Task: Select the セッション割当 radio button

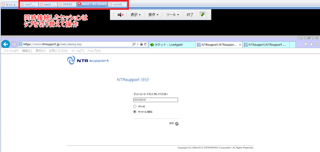Action: click(x=135, y=112)
